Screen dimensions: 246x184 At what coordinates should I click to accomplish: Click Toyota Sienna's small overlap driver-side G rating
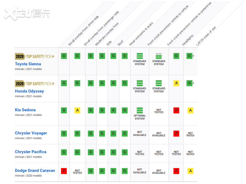click(64, 56)
